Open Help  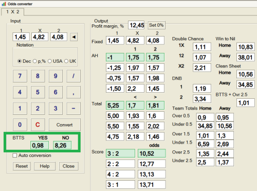click(x=45, y=166)
